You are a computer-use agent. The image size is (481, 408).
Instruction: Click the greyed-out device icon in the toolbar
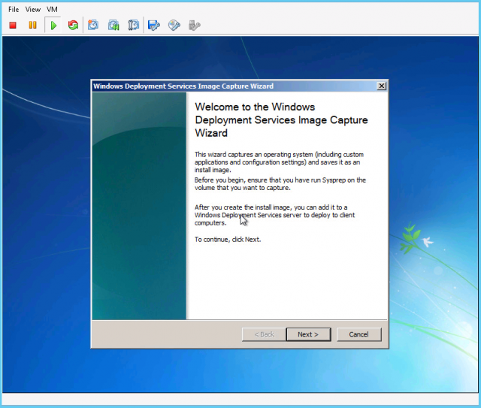click(x=195, y=25)
